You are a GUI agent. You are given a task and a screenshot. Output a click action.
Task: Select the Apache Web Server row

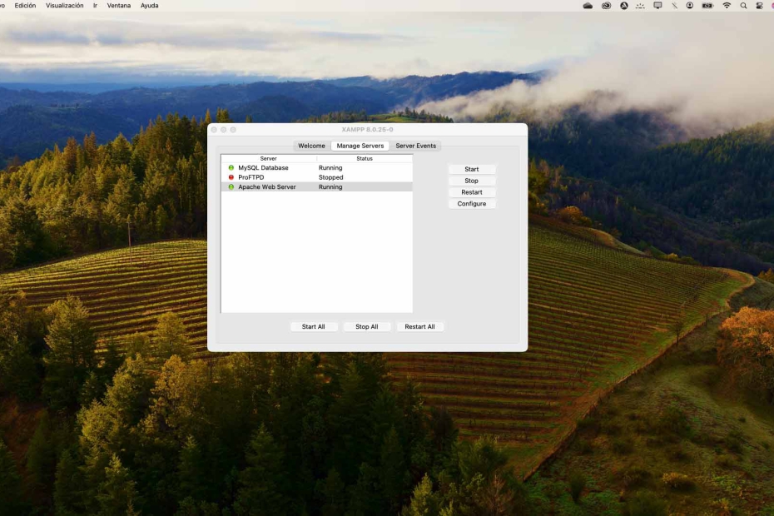[x=317, y=187]
